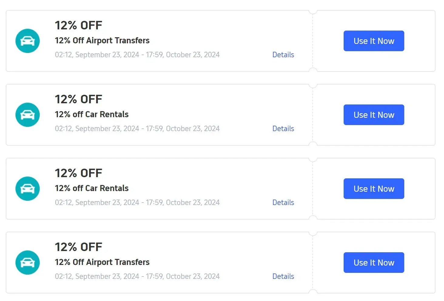This screenshot has width=444, height=301.
Task: Select the second coupon's 12% off Car Rentals title
Action: [x=92, y=114]
